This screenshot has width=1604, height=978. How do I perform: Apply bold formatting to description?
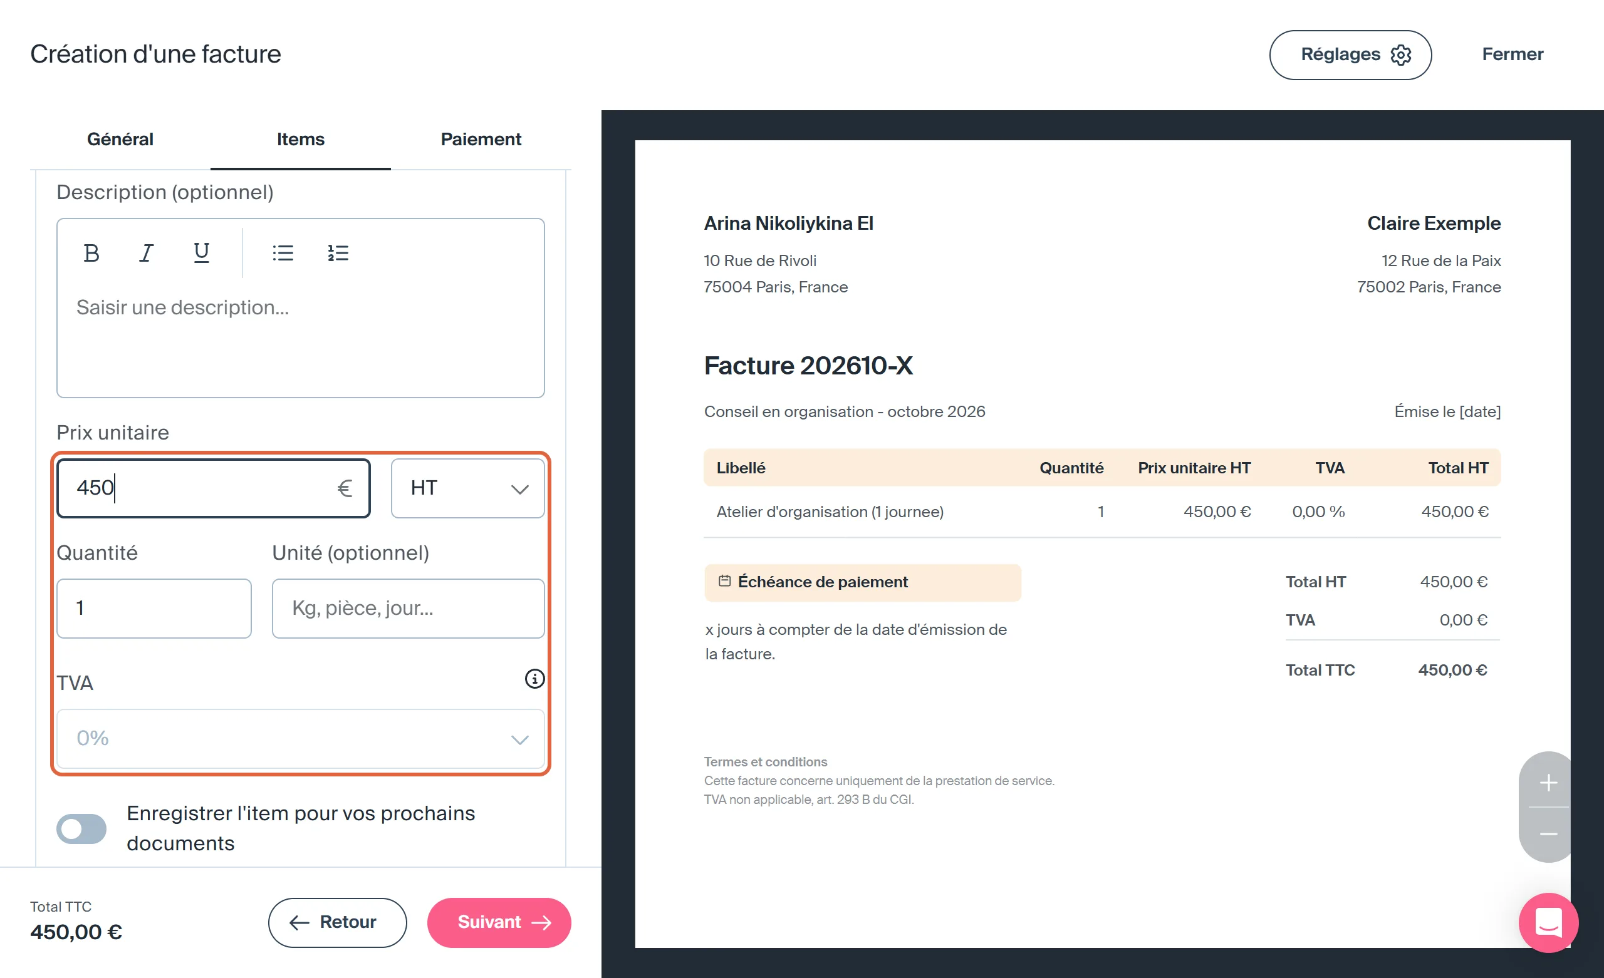[x=91, y=252]
